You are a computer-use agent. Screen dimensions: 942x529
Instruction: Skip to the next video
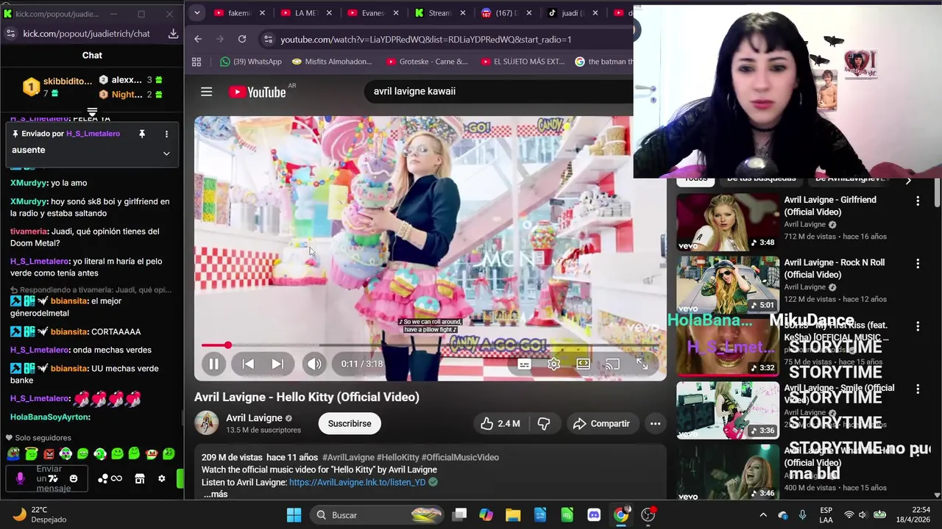click(x=277, y=364)
